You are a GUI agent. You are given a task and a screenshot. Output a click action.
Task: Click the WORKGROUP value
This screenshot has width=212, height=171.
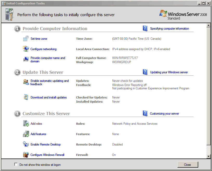(122, 62)
